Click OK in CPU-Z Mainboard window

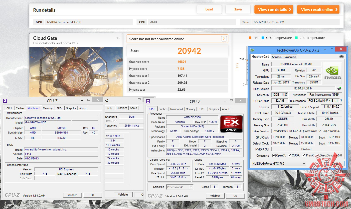click(x=93, y=195)
